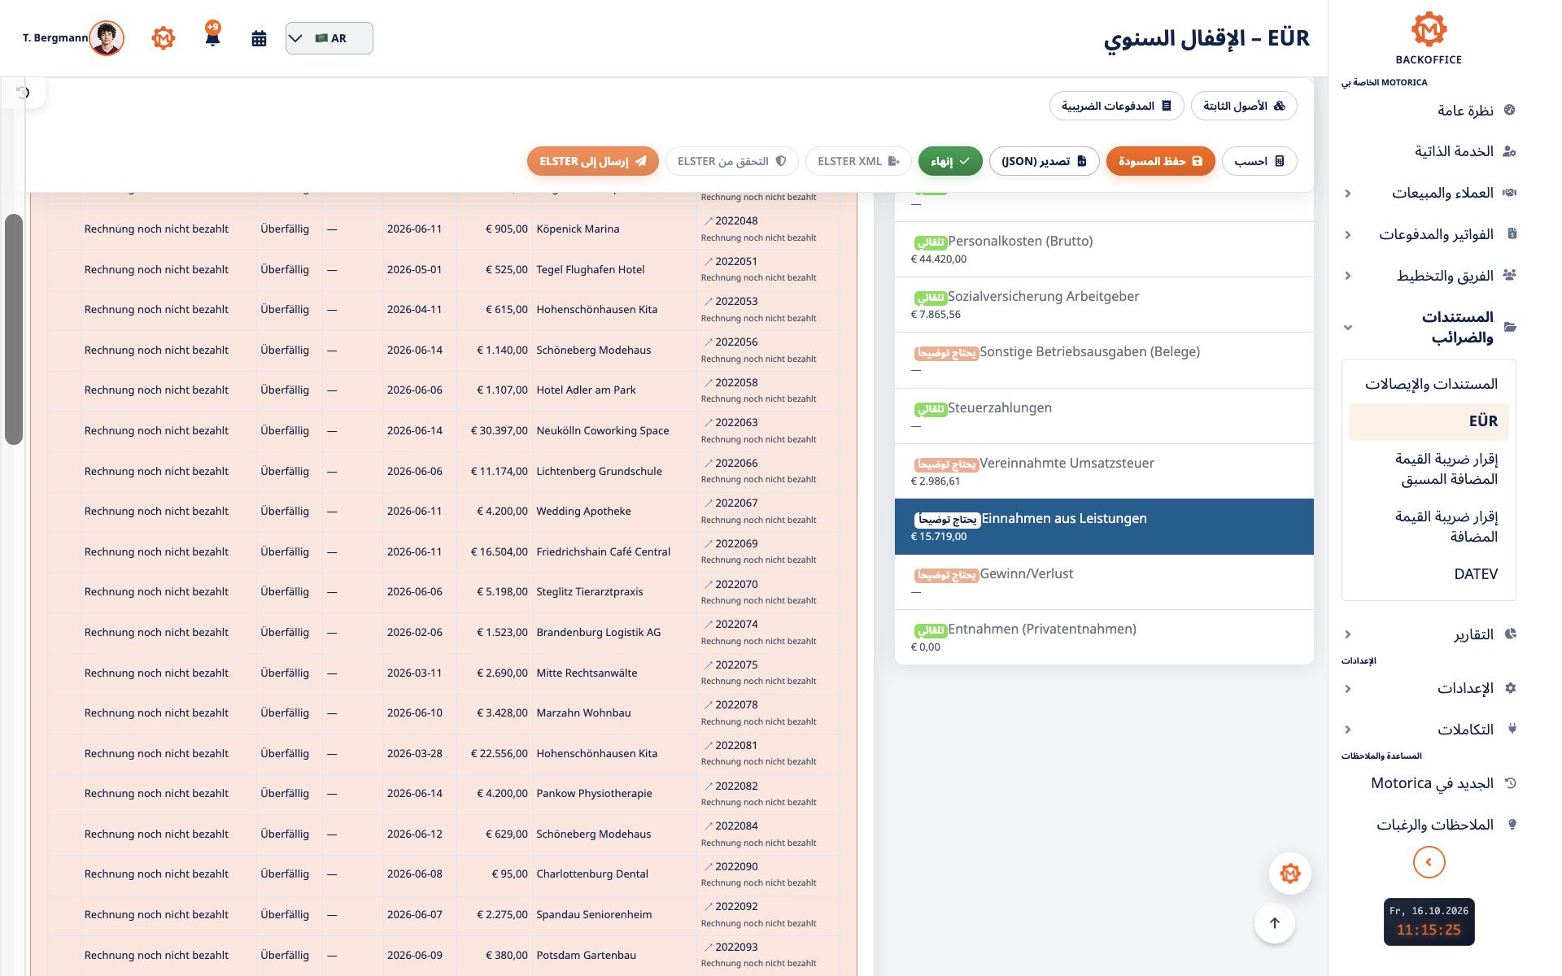
Task: Click the تصدير (JSON) export button
Action: [1044, 161]
